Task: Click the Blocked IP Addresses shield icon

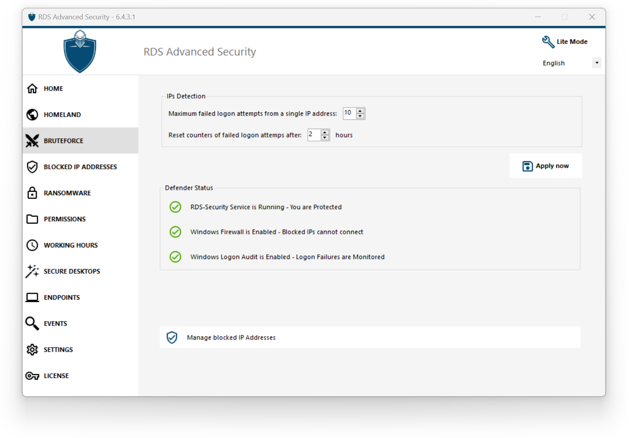Action: [x=32, y=167]
